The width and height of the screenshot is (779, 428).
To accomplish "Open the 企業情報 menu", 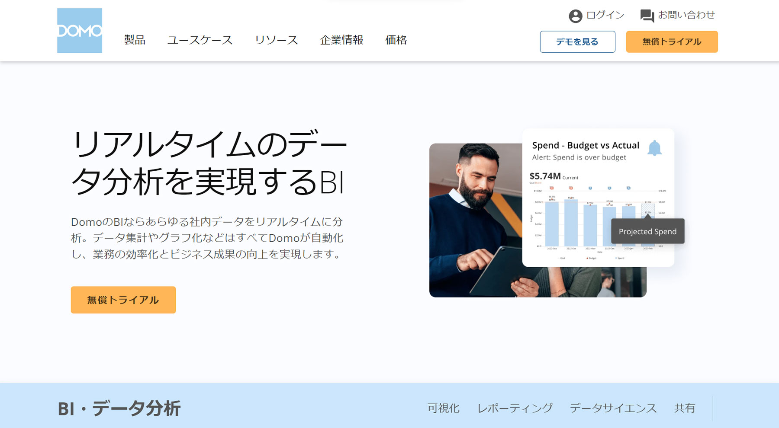I will [x=341, y=40].
